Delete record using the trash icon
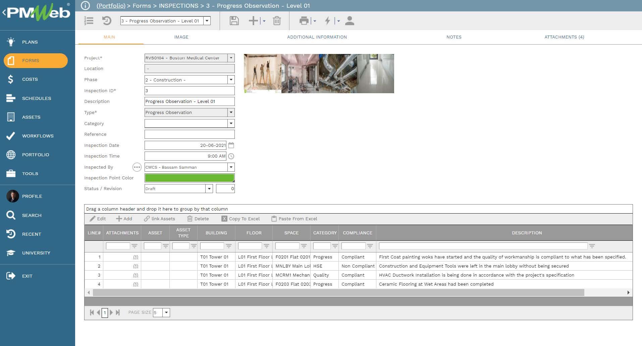The height and width of the screenshot is (346, 642). [x=277, y=21]
